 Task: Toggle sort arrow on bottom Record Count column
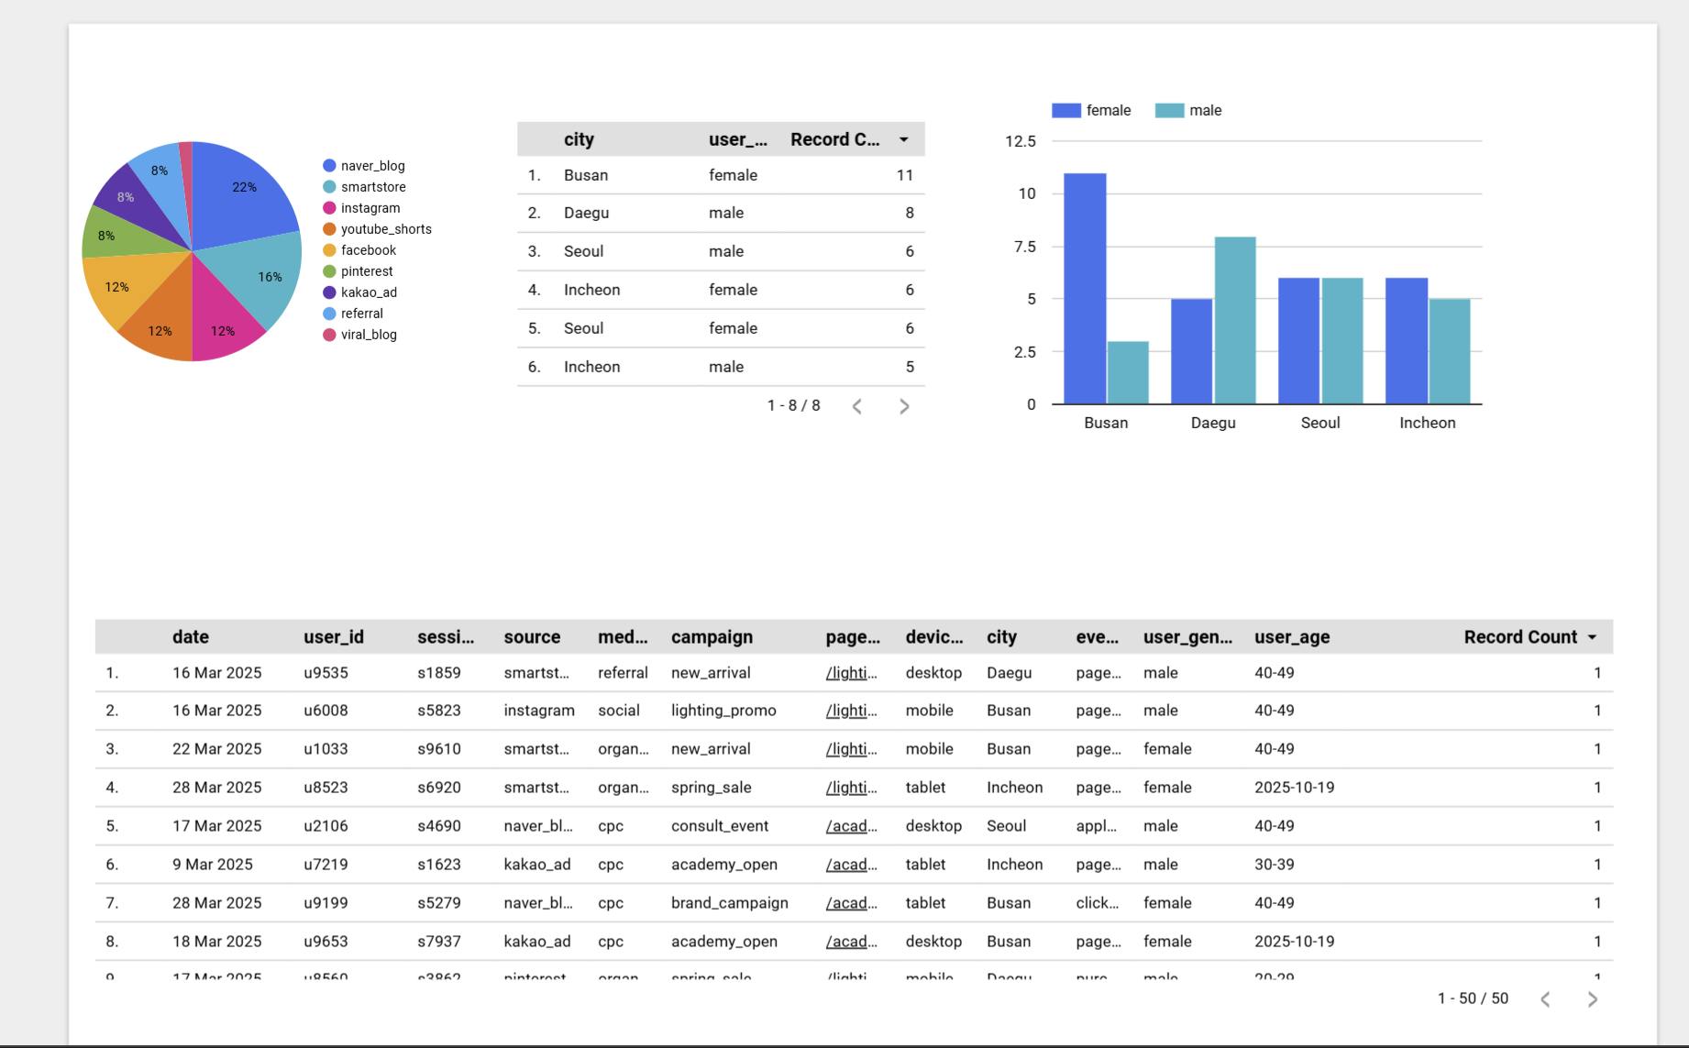point(1592,637)
